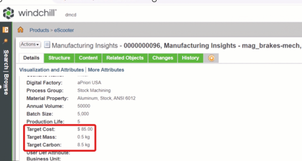The image size is (302, 161).
Task: Click the orange search pin icon in sidebar
Action: click(5, 41)
